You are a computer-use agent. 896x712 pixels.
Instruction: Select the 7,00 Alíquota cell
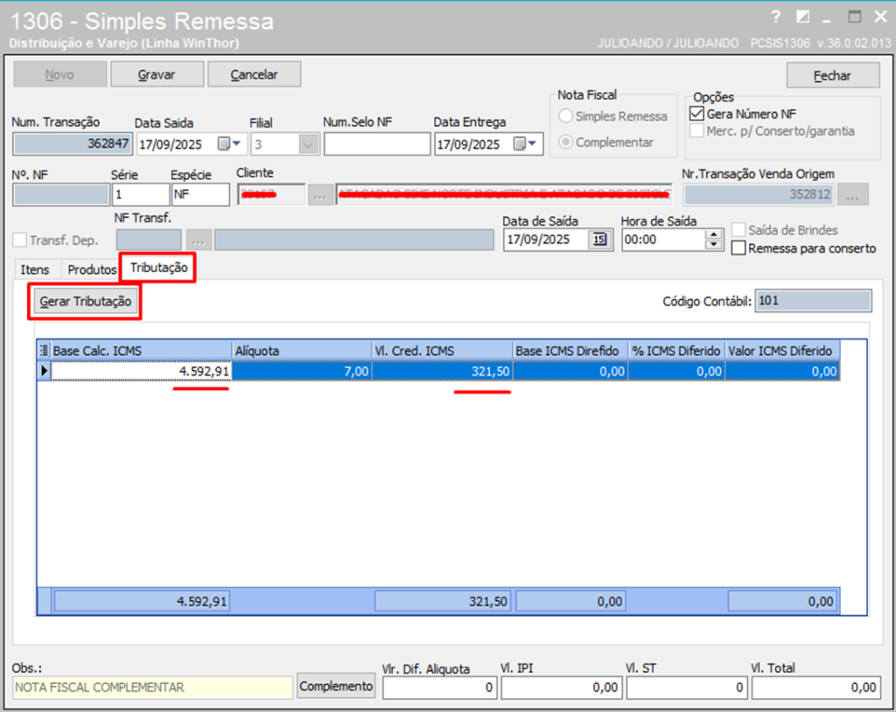(x=302, y=372)
